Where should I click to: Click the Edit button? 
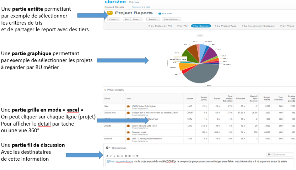[127, 19]
